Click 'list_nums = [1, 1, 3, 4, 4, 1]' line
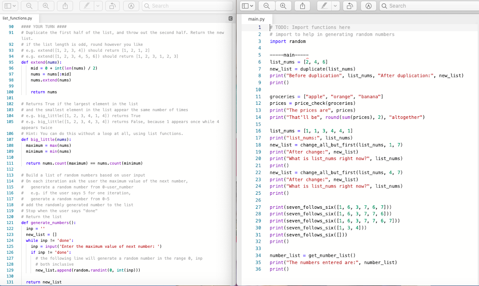Image resolution: width=479 pixels, height=286 pixels. coord(311,131)
